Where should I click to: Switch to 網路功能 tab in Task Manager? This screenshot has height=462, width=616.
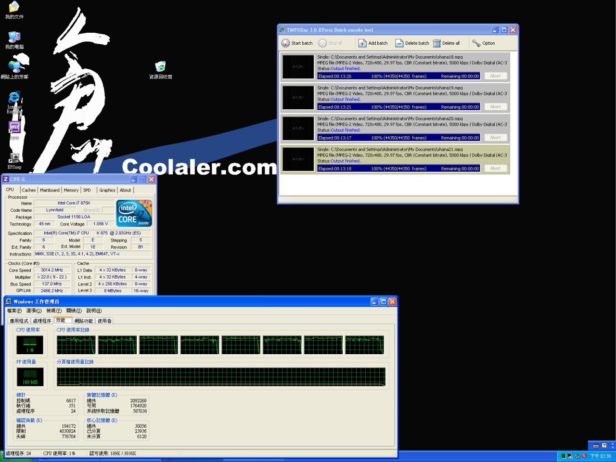click(84, 321)
